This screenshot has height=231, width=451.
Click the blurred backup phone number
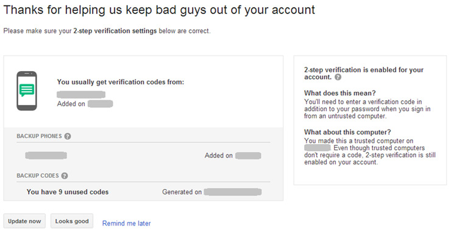[x=46, y=156]
